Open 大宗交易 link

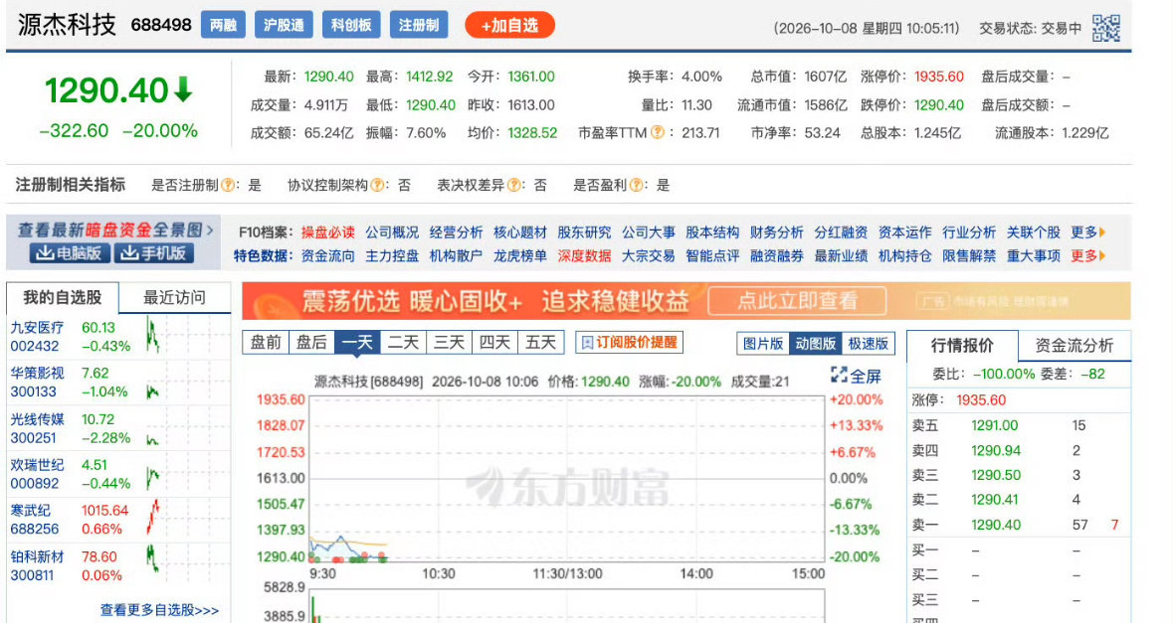coord(649,255)
